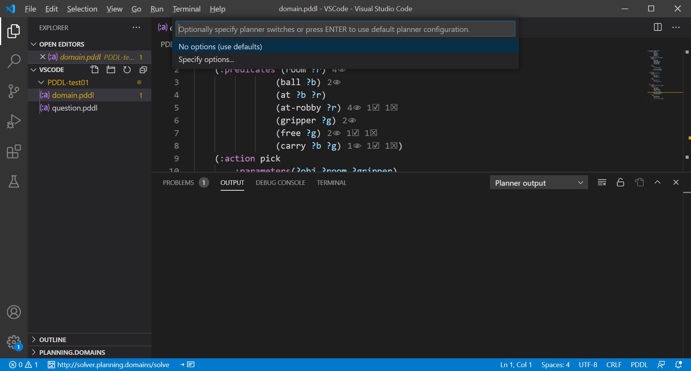Image resolution: width=691 pixels, height=371 pixels.
Task: Open the Selection menu
Action: (82, 9)
